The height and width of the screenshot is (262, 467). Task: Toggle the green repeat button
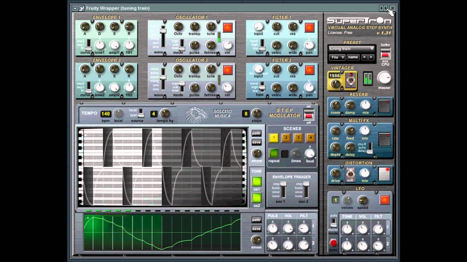(x=274, y=153)
